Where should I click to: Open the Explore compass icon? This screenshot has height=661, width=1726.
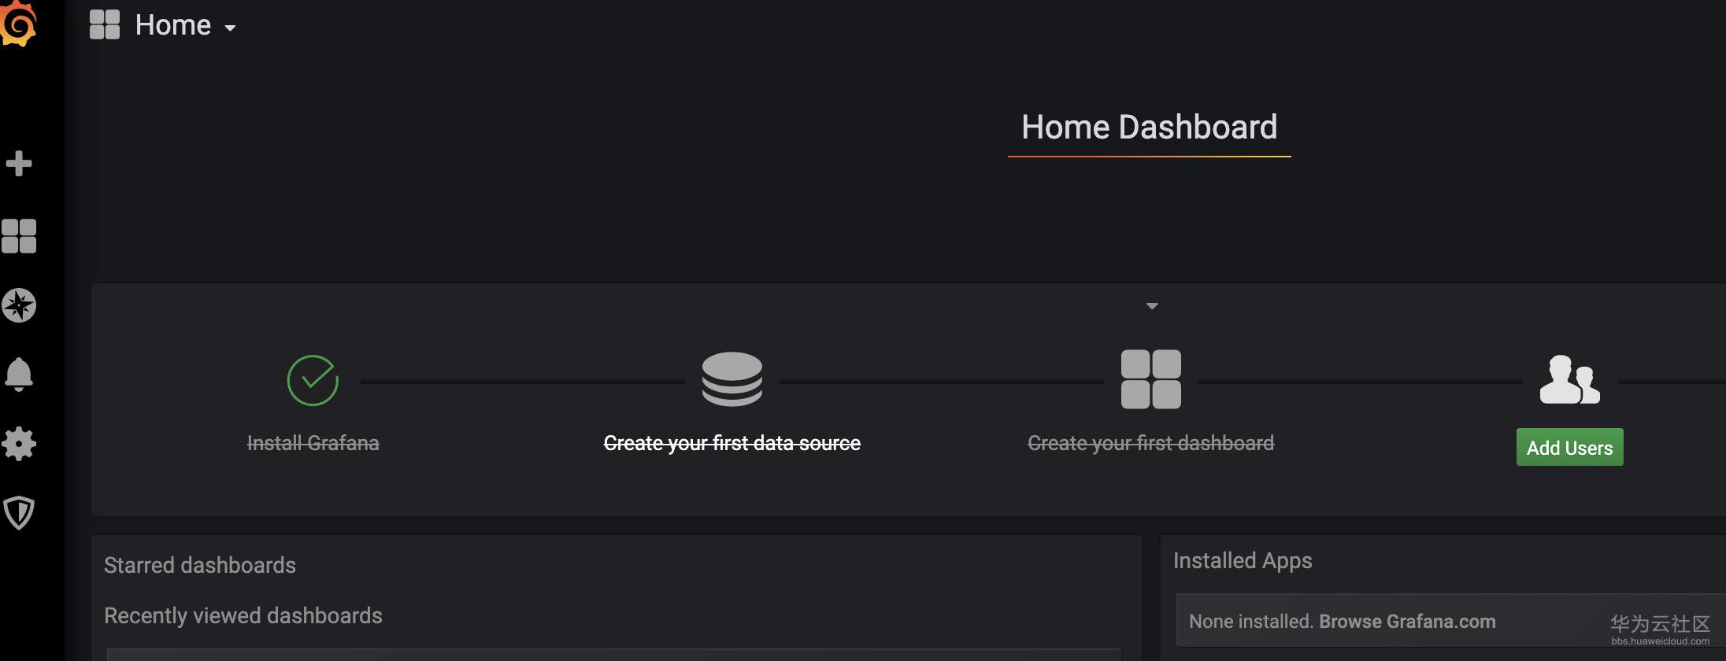tap(19, 305)
